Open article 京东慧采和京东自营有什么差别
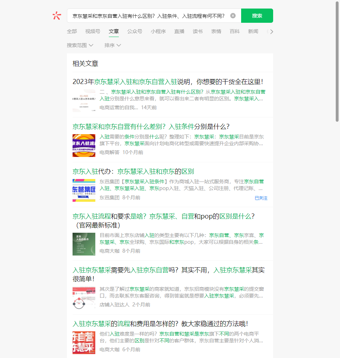 [x=151, y=126]
